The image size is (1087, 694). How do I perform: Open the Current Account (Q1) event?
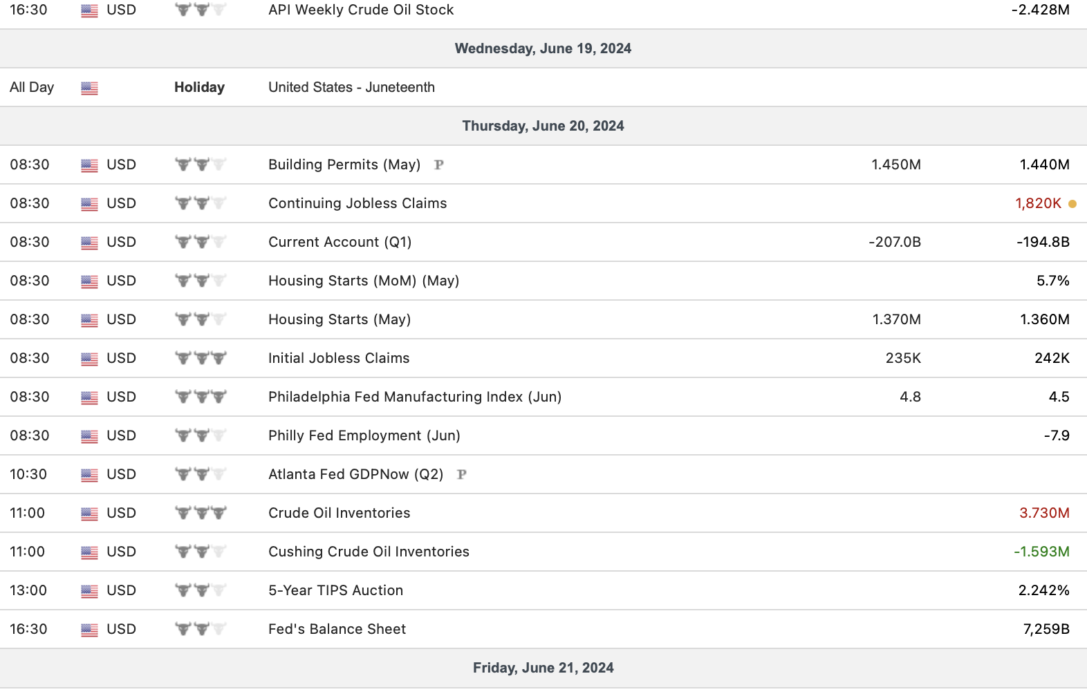coord(340,242)
